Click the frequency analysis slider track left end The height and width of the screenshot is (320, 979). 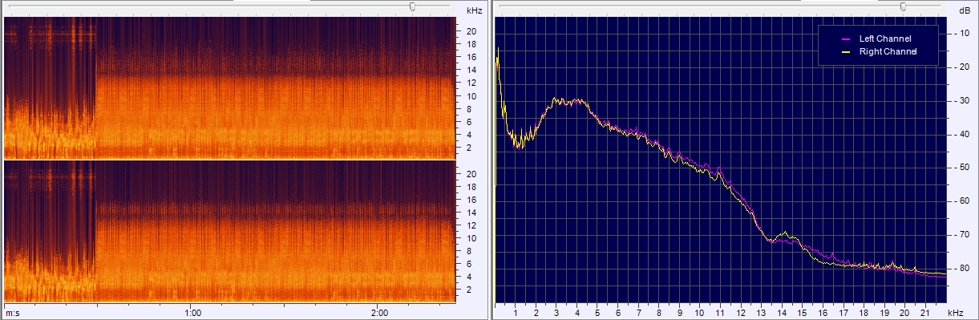[x=501, y=6]
